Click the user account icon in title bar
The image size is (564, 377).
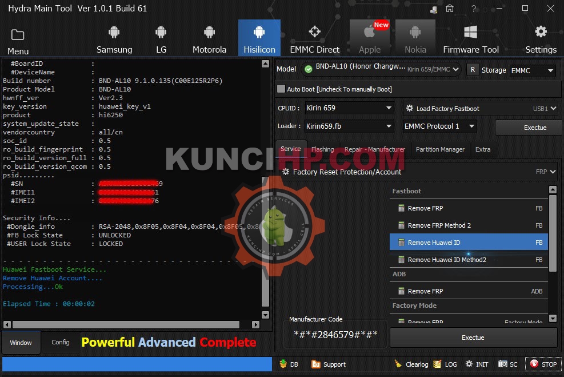pyautogui.click(x=434, y=9)
